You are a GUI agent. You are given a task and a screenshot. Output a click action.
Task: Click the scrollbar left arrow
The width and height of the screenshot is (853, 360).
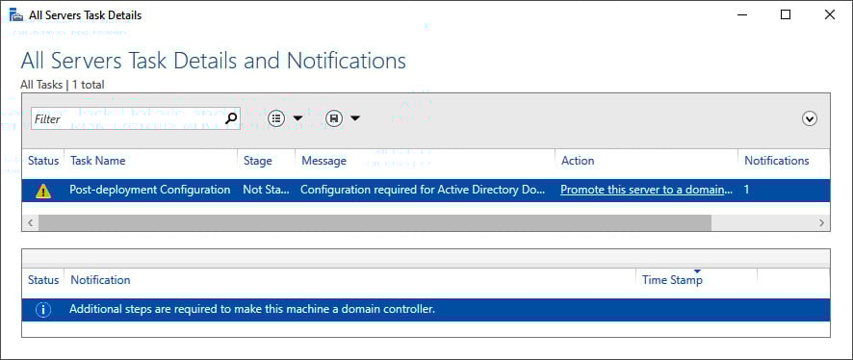31,223
